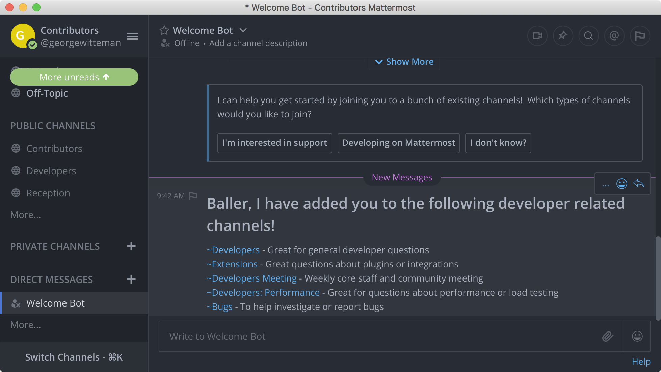Open more actions for the message

pos(605,185)
